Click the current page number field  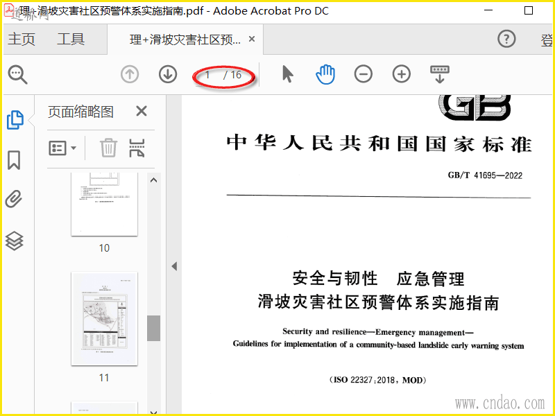pyautogui.click(x=207, y=75)
